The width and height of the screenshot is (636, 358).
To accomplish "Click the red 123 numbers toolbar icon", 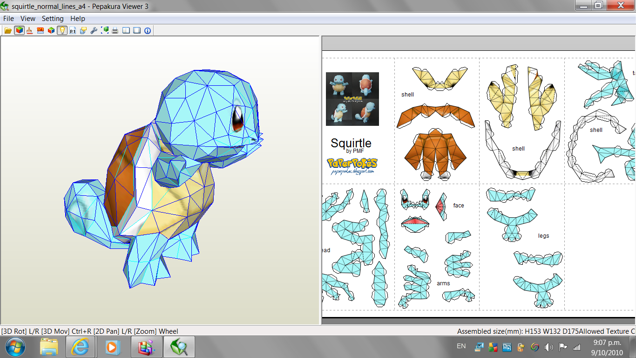I will click(41, 31).
